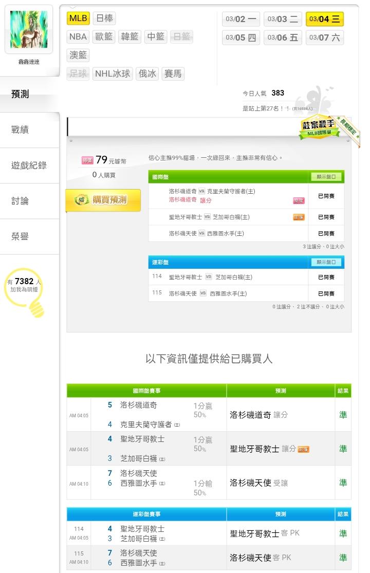Pick date 03/02 一

click(240, 19)
